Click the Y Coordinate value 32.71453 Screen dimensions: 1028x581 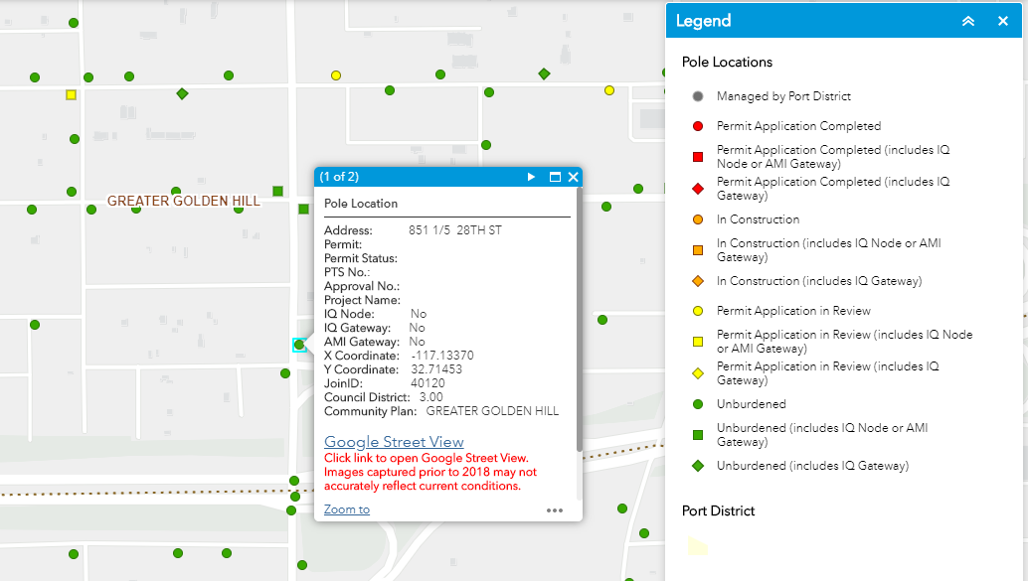(x=436, y=369)
